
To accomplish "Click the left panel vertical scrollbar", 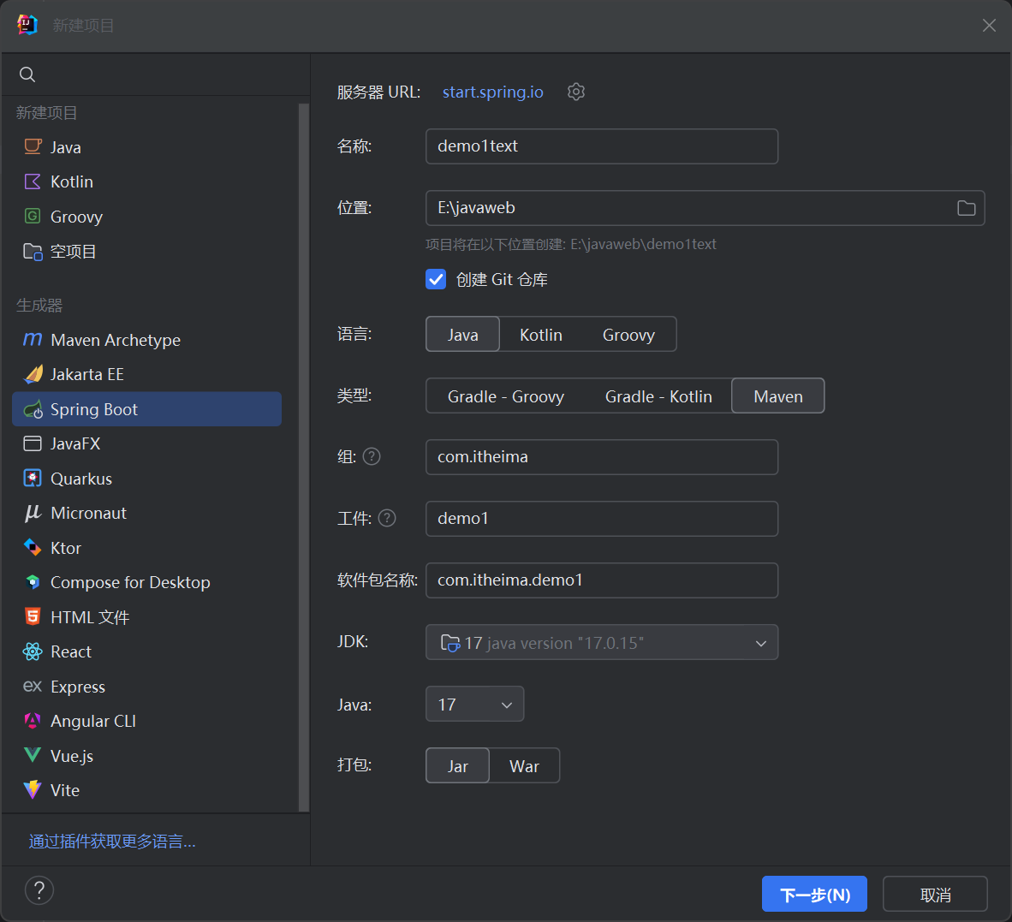I will (x=303, y=457).
